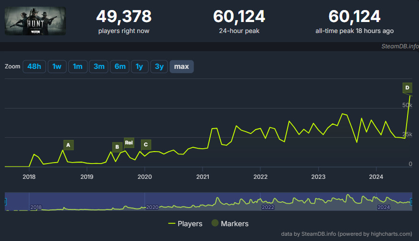Zoom chart to 1y

pyautogui.click(x=139, y=66)
